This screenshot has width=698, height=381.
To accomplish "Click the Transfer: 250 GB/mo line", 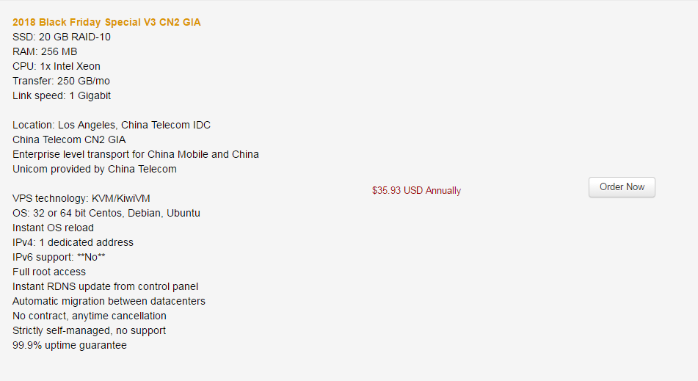I will (x=61, y=81).
